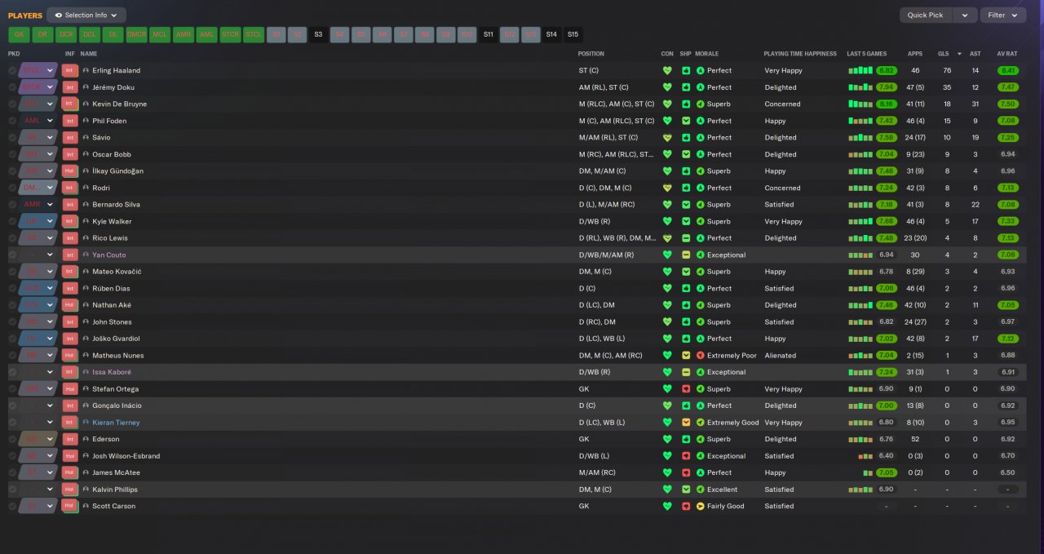Click Scott Carson's Fairly Good morale icon
The image size is (1044, 554).
point(700,507)
